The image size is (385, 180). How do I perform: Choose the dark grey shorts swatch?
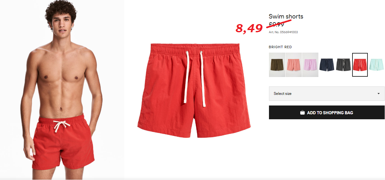click(343, 65)
